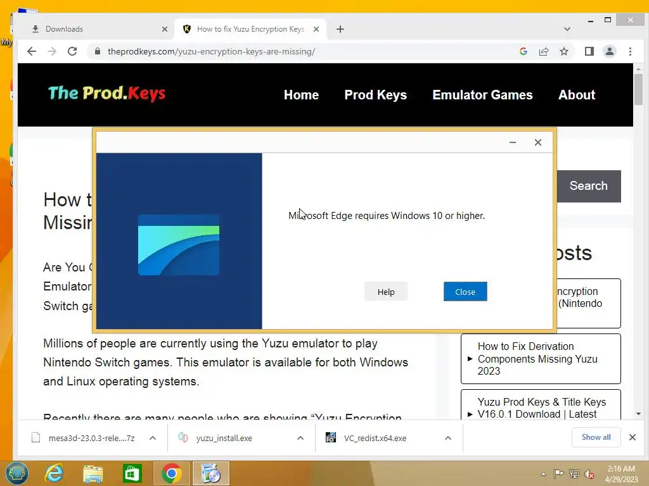649x486 pixels.
Task: Click the Microsoft Edge logo image
Action: (x=179, y=245)
